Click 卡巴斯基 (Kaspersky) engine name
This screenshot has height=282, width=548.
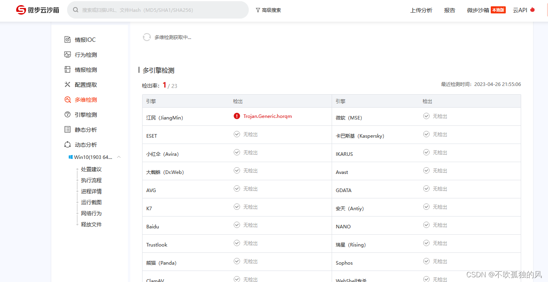pos(360,136)
